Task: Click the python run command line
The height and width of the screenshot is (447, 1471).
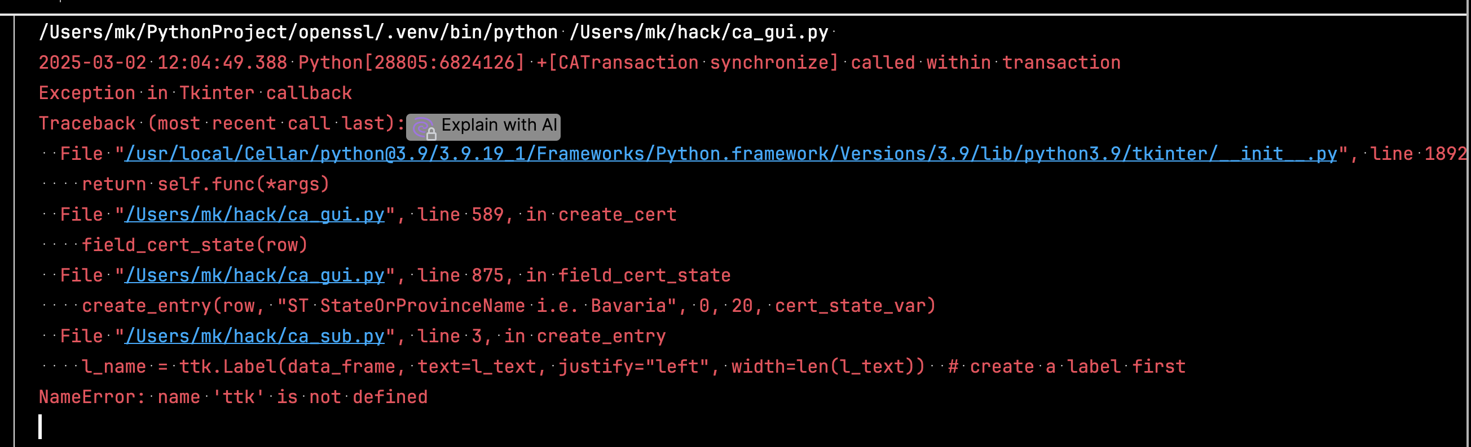Action: pyautogui.click(x=433, y=33)
